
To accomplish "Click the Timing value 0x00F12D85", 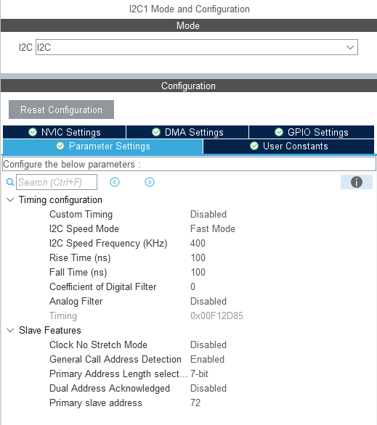I will click(x=216, y=315).
